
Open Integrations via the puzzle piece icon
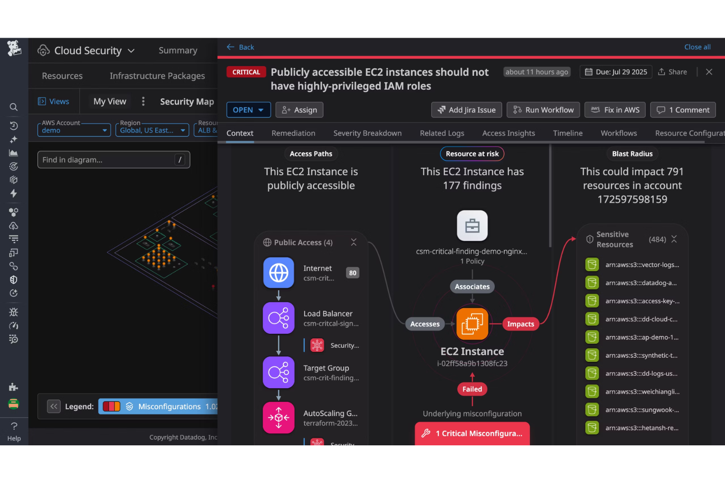(x=13, y=387)
